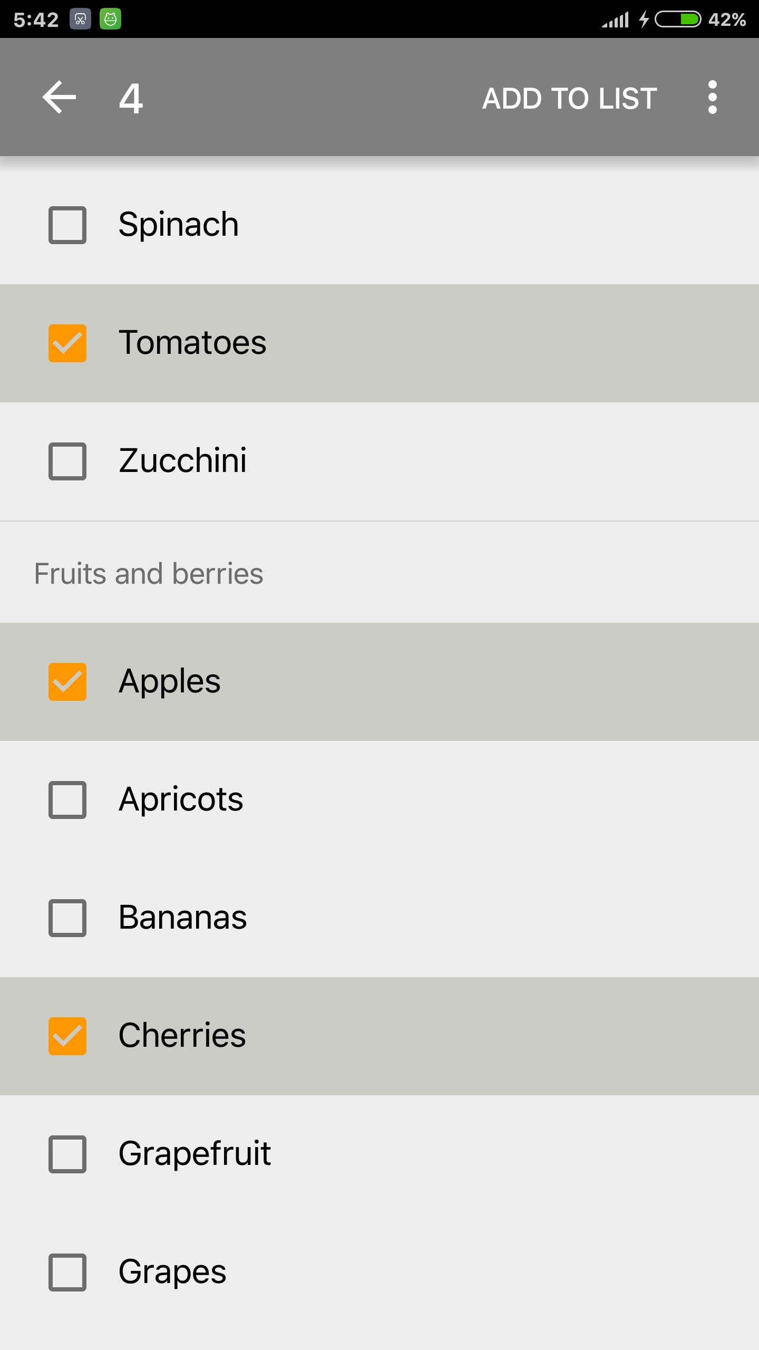
Task: Tap the green face notification icon
Action: pyautogui.click(x=110, y=20)
